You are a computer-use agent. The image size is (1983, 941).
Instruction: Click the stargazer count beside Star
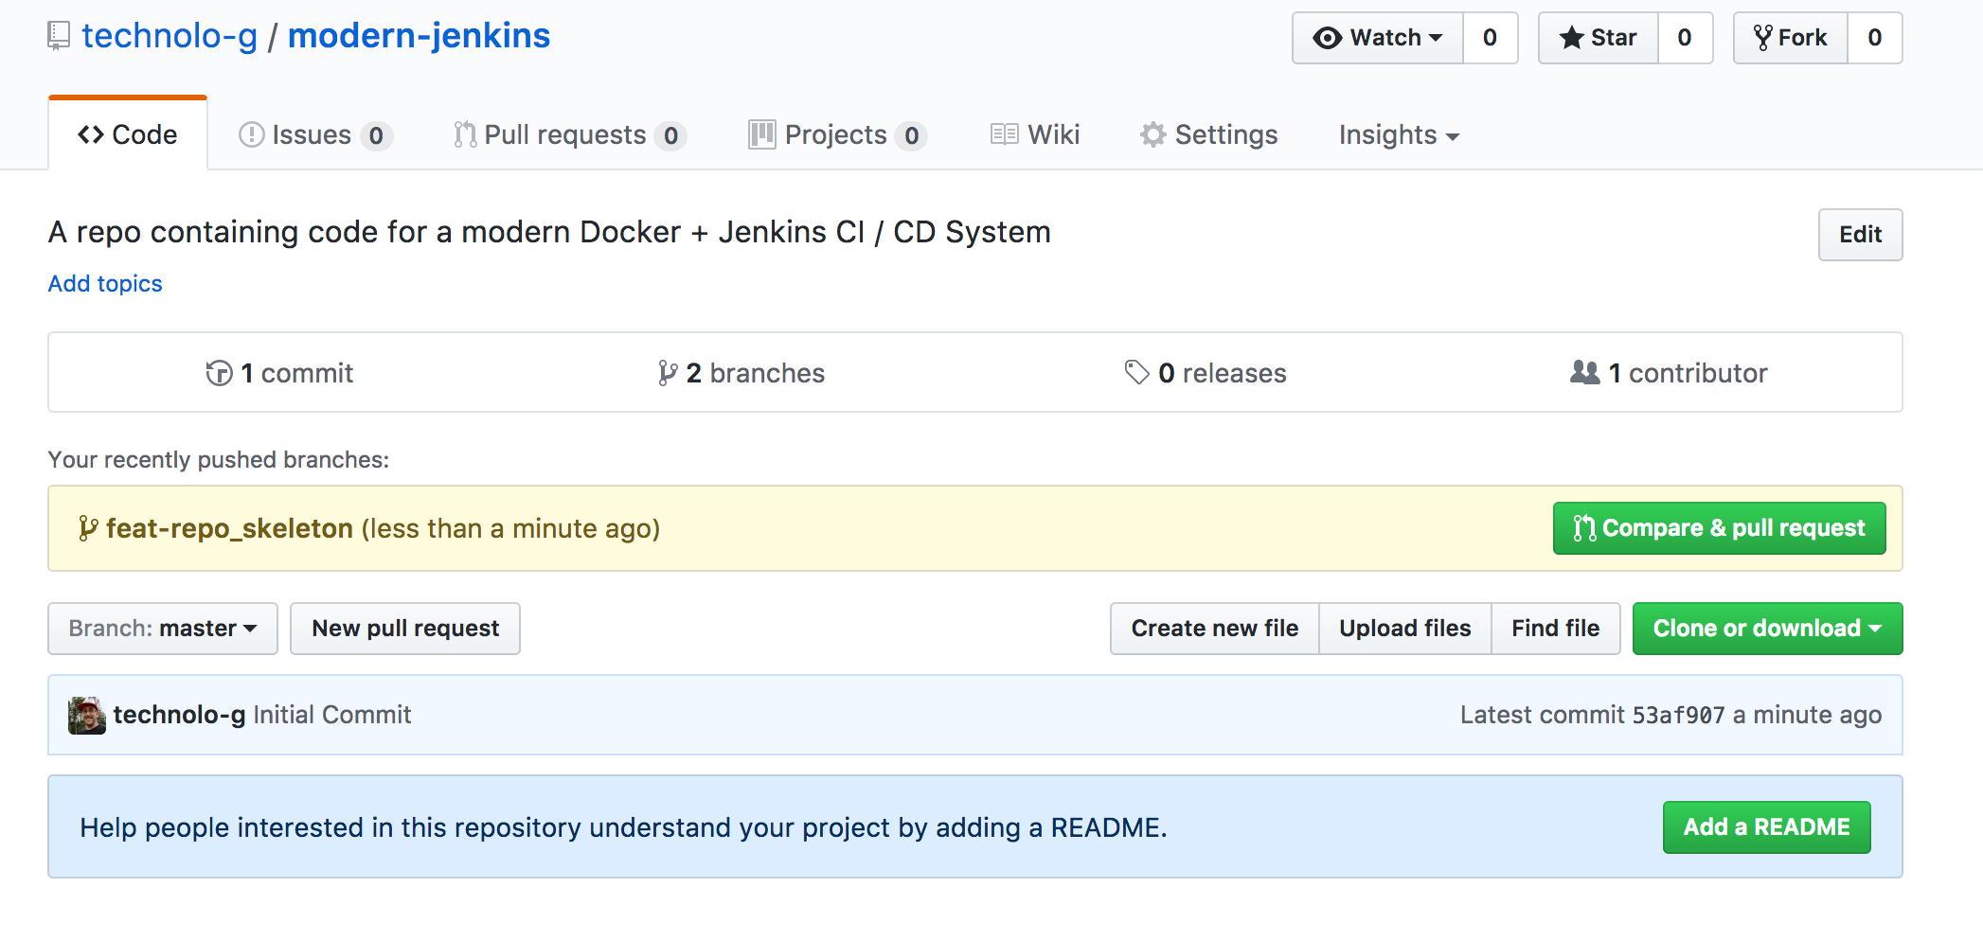pyautogui.click(x=1685, y=38)
